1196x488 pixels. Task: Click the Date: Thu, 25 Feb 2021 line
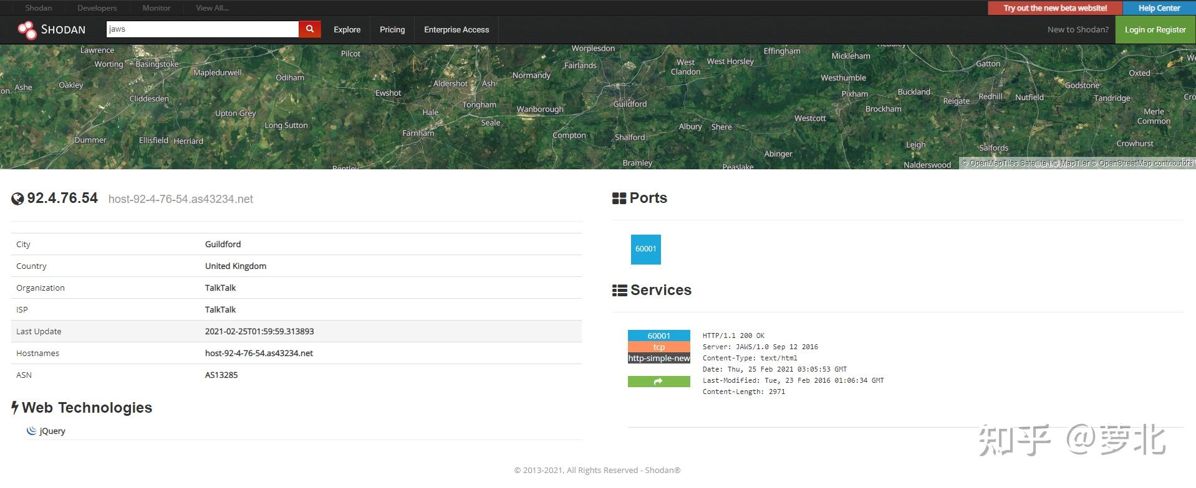pyautogui.click(x=774, y=369)
